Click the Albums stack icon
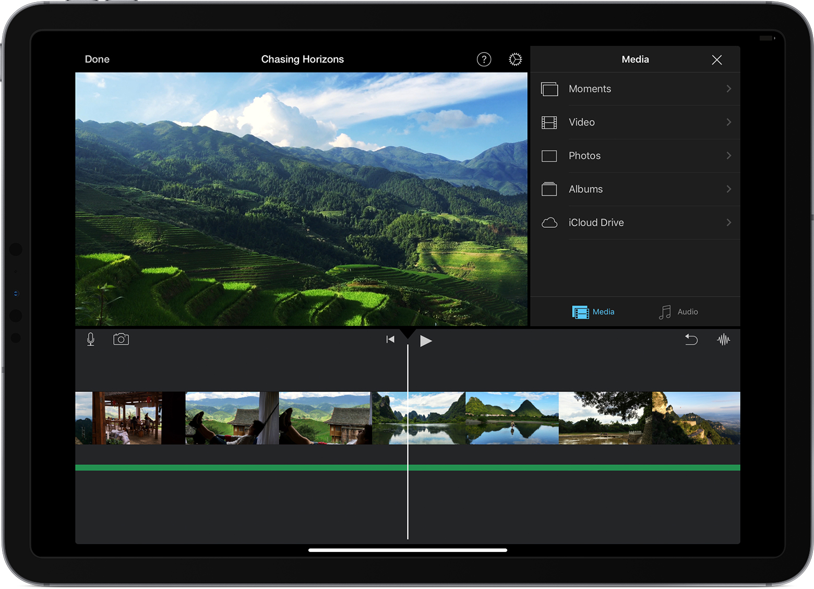Viewport: 814px width, 589px height. tap(549, 189)
